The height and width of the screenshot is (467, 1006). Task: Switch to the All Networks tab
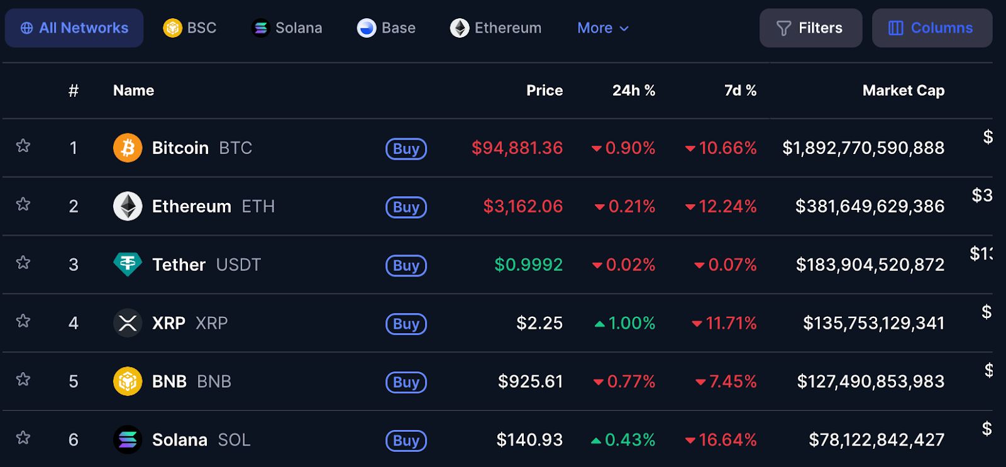tap(74, 28)
